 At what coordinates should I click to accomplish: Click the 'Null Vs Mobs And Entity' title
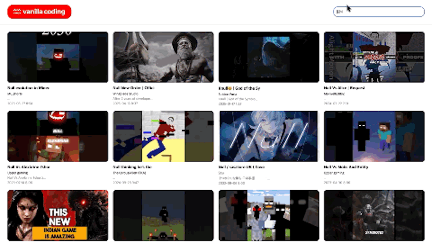[x=346, y=167]
